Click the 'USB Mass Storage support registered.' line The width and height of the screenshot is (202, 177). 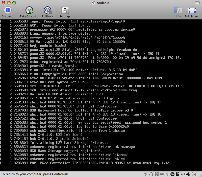click(x=66, y=151)
